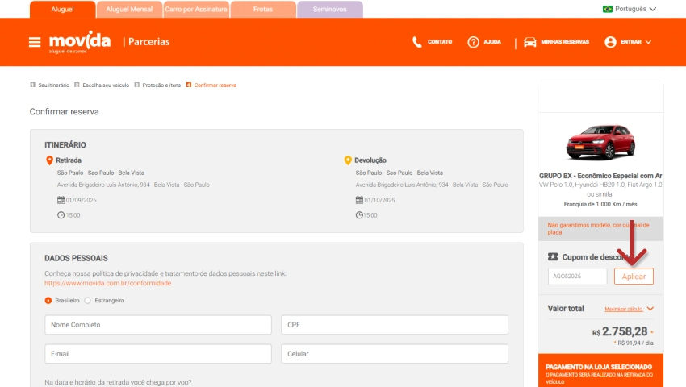Go to the Proteção e itens step
The image size is (686, 387).
point(161,85)
